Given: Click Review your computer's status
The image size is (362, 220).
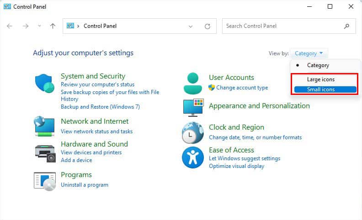Looking at the screenshot, I should pyautogui.click(x=97, y=84).
